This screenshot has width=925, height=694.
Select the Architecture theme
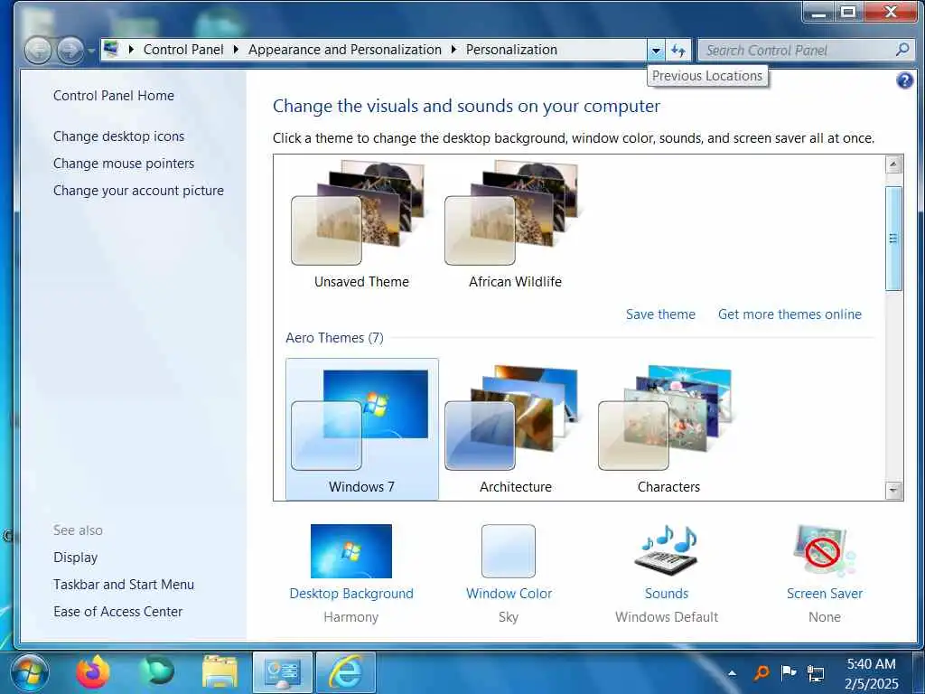click(x=515, y=429)
